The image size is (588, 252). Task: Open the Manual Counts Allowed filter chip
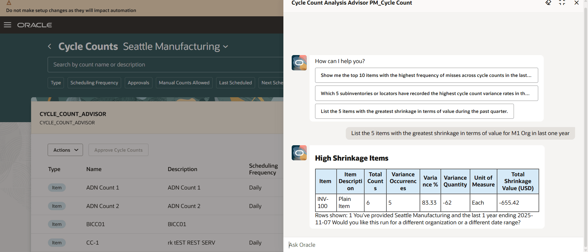tap(184, 83)
